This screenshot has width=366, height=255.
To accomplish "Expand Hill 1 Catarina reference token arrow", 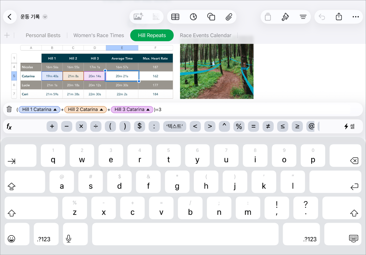I will (55, 110).
